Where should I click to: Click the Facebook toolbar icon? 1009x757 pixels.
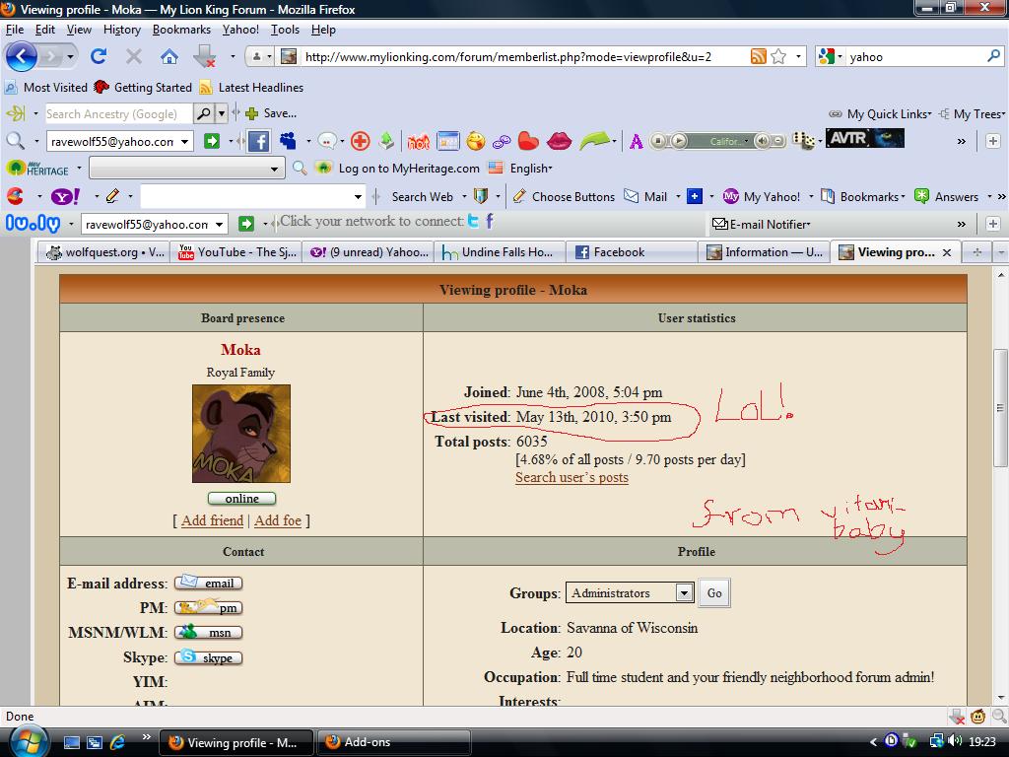click(x=258, y=141)
